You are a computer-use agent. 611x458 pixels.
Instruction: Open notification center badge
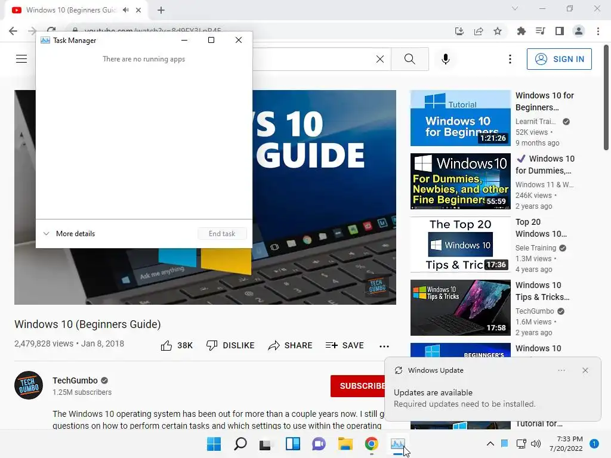[x=594, y=444]
